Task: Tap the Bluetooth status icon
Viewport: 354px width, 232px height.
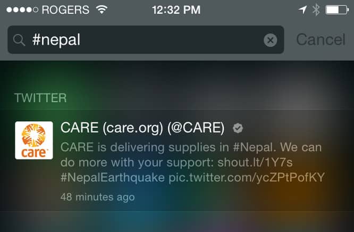Action: coord(316,10)
